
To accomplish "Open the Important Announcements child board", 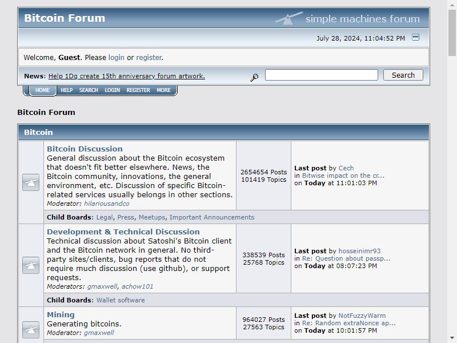I will [212, 217].
